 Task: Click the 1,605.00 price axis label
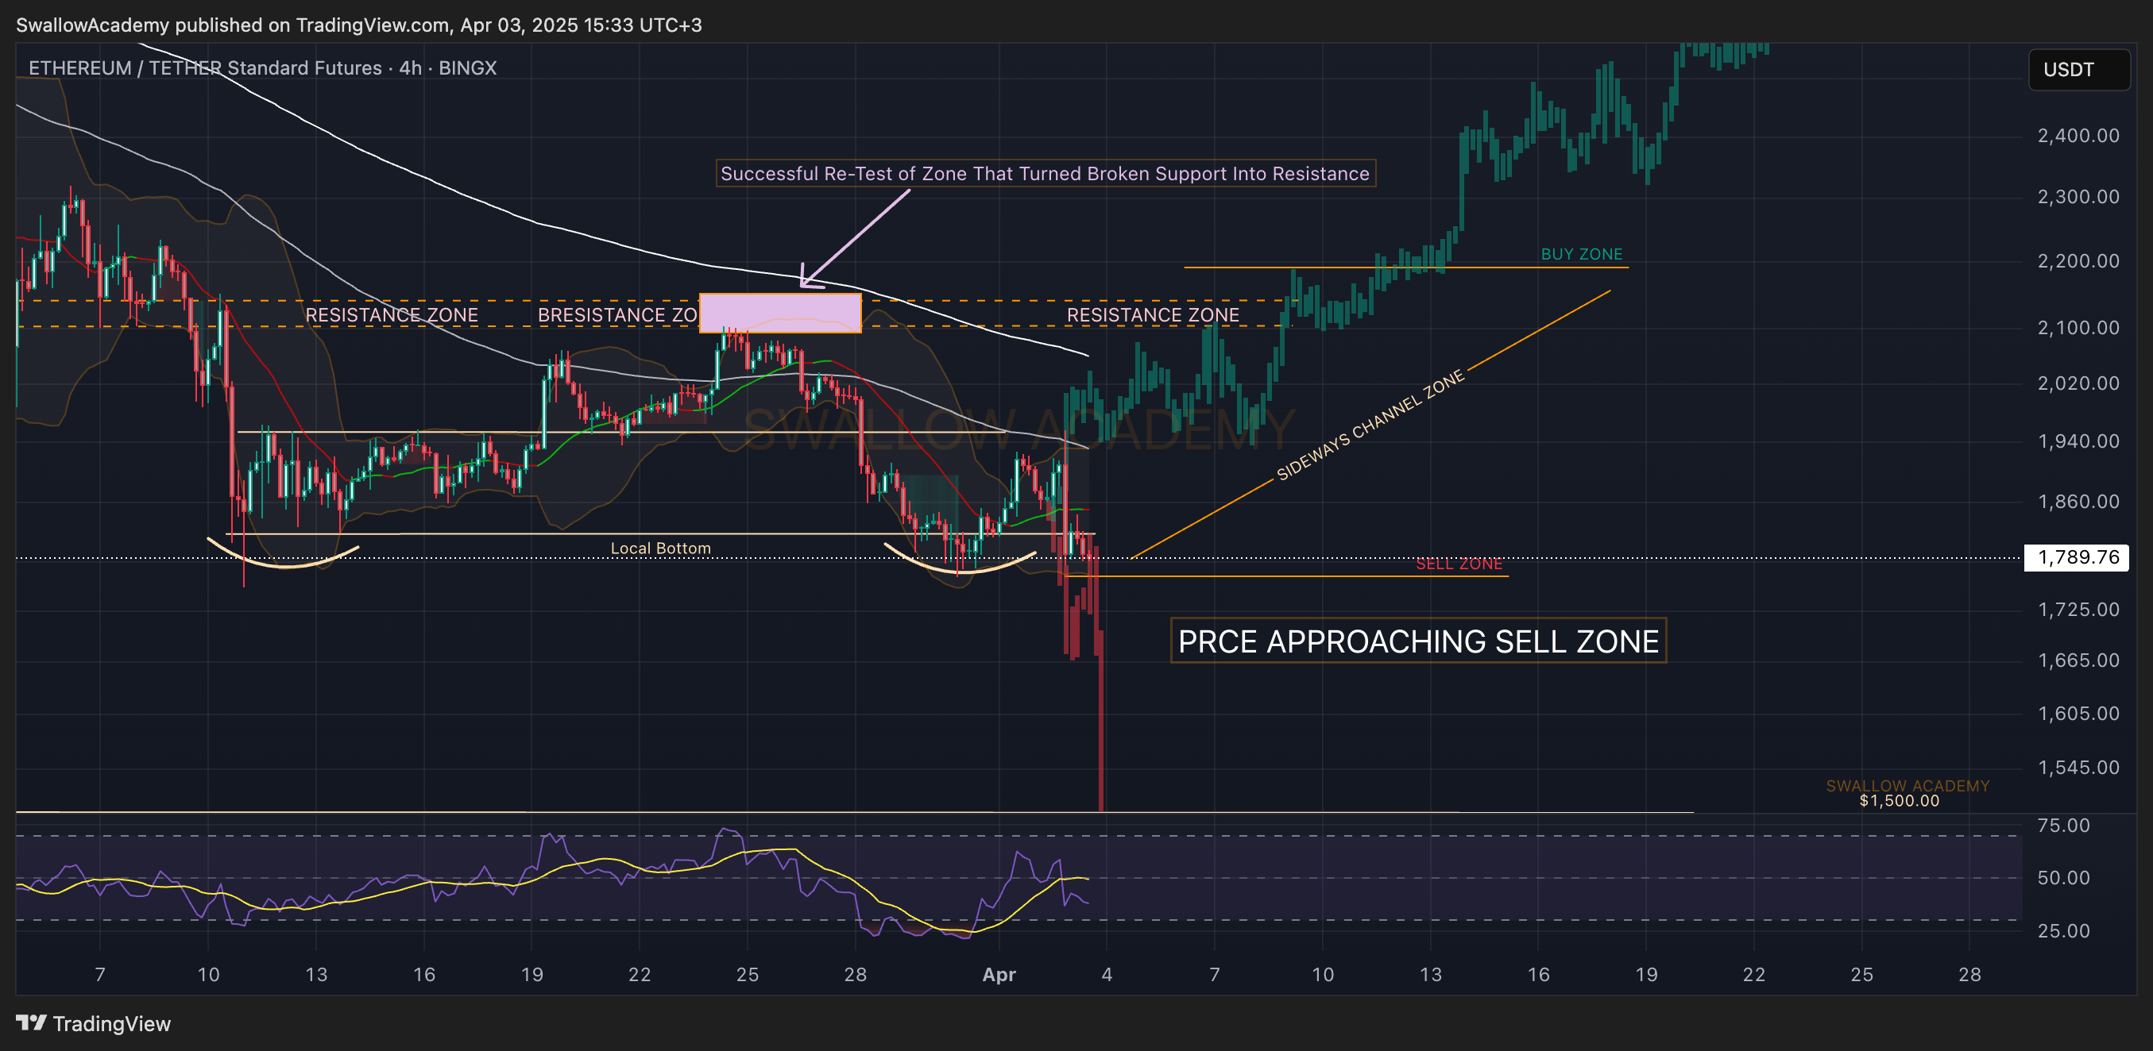coord(2078,713)
